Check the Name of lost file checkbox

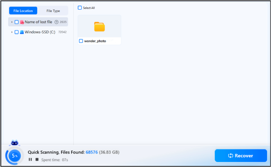17,22
